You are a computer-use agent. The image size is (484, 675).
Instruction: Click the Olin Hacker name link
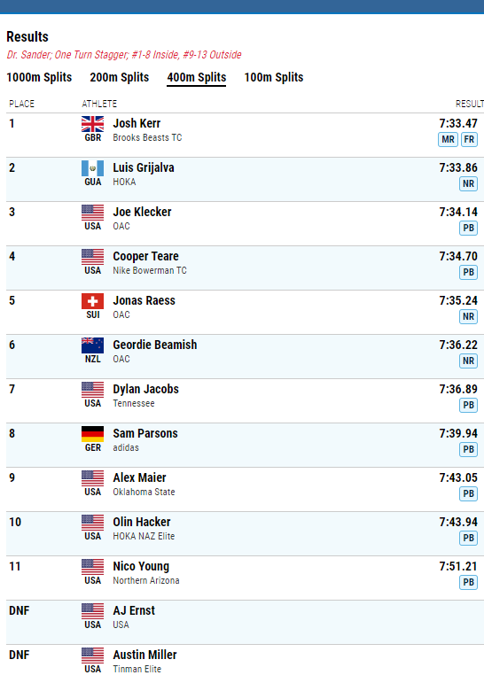[142, 522]
